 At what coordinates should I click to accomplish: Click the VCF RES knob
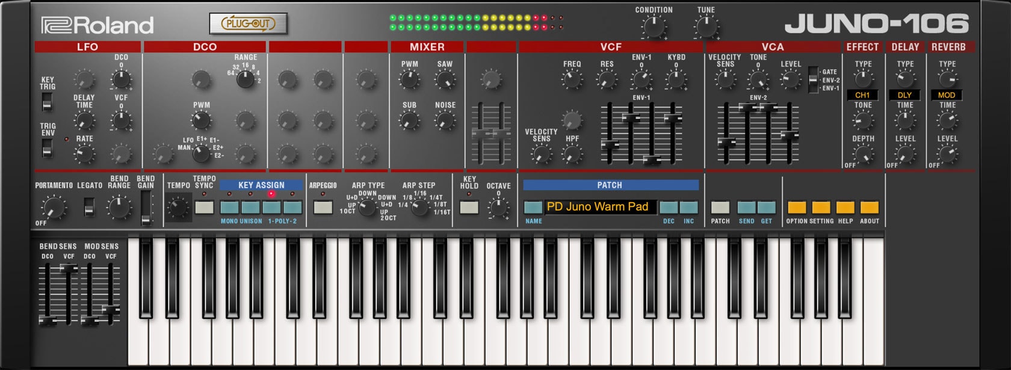point(607,79)
